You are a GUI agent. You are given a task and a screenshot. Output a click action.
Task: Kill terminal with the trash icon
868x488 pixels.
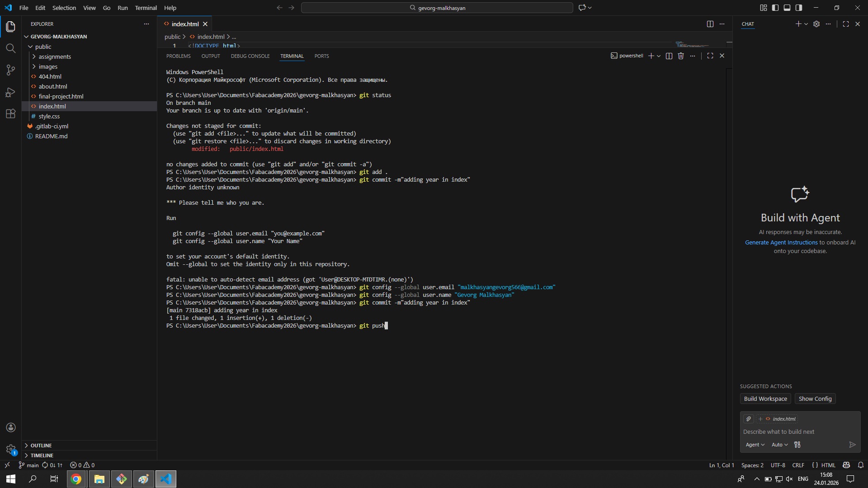tap(681, 56)
